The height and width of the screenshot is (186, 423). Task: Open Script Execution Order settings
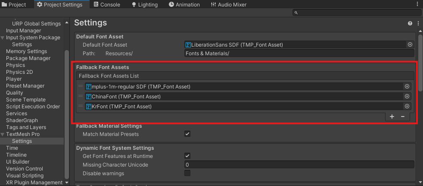(33, 107)
